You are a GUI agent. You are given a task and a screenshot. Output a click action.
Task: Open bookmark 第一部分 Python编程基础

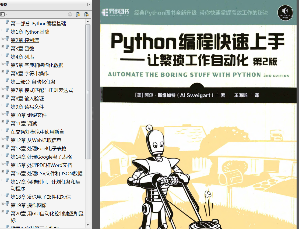[38, 23]
